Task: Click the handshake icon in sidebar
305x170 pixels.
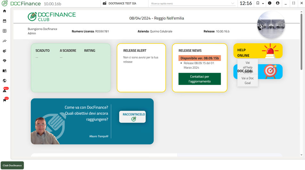Action: coord(4,61)
